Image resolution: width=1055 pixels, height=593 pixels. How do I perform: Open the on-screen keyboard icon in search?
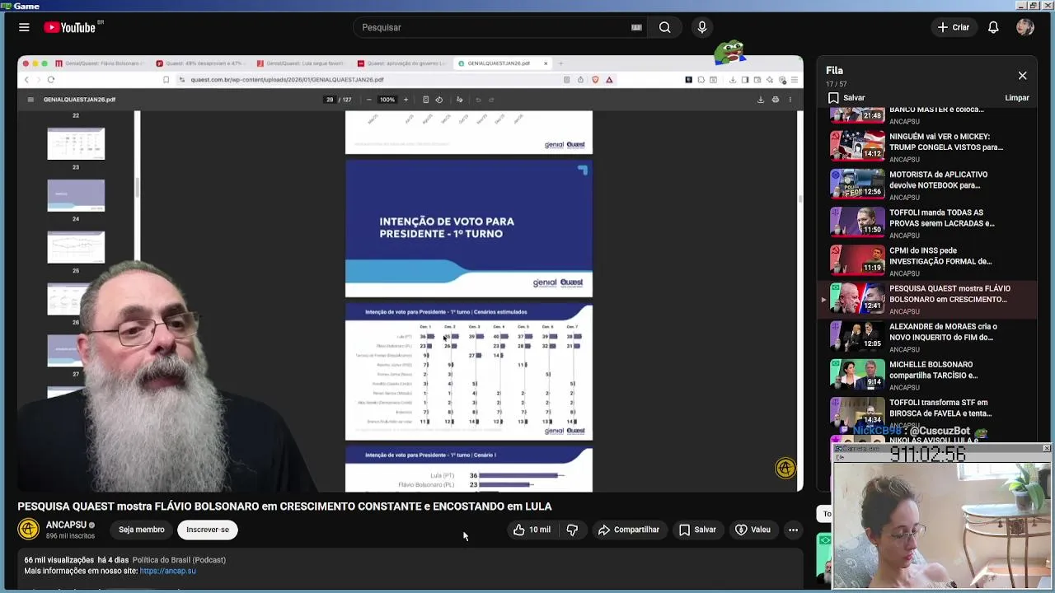pos(636,27)
